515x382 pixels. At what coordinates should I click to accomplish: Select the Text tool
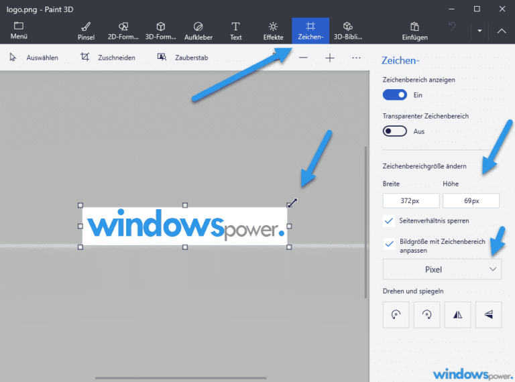tap(236, 31)
